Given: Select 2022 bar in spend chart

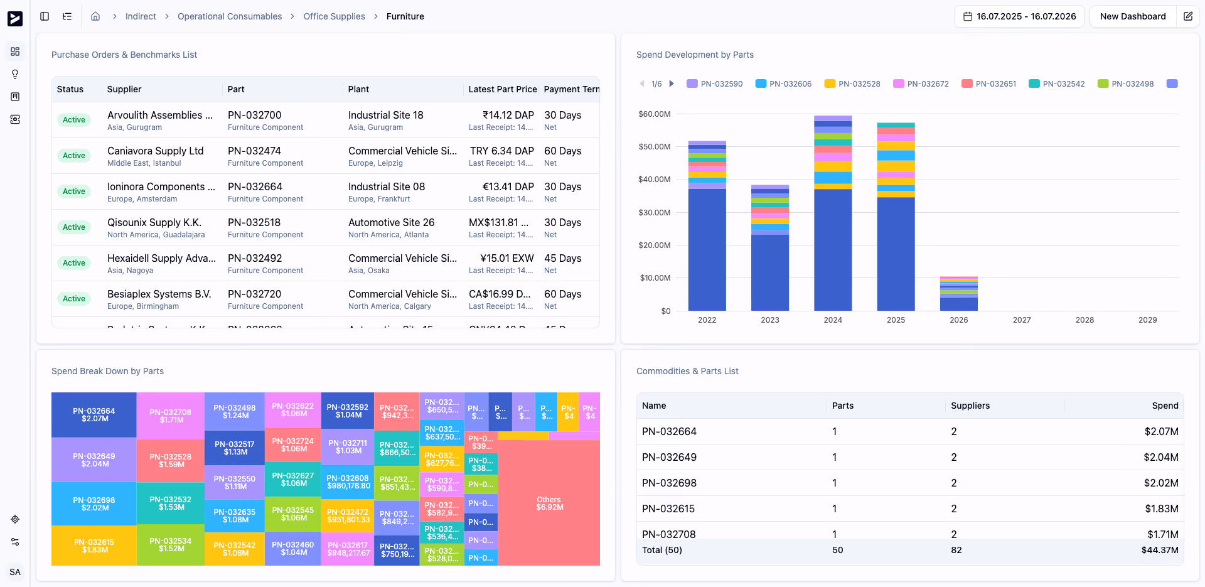Looking at the screenshot, I should click(707, 226).
